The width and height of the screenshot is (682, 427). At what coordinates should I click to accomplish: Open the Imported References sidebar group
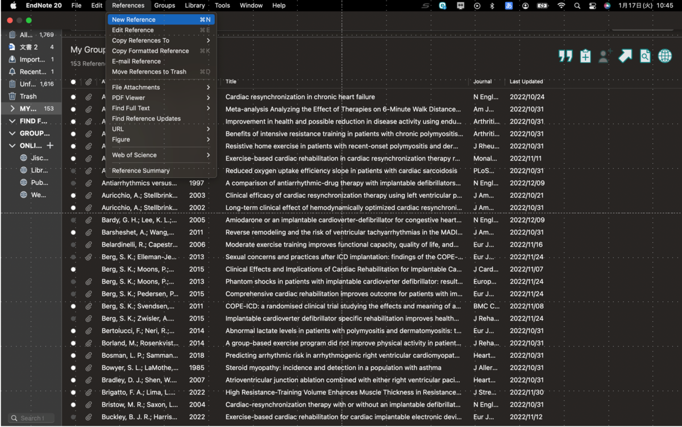click(31, 59)
